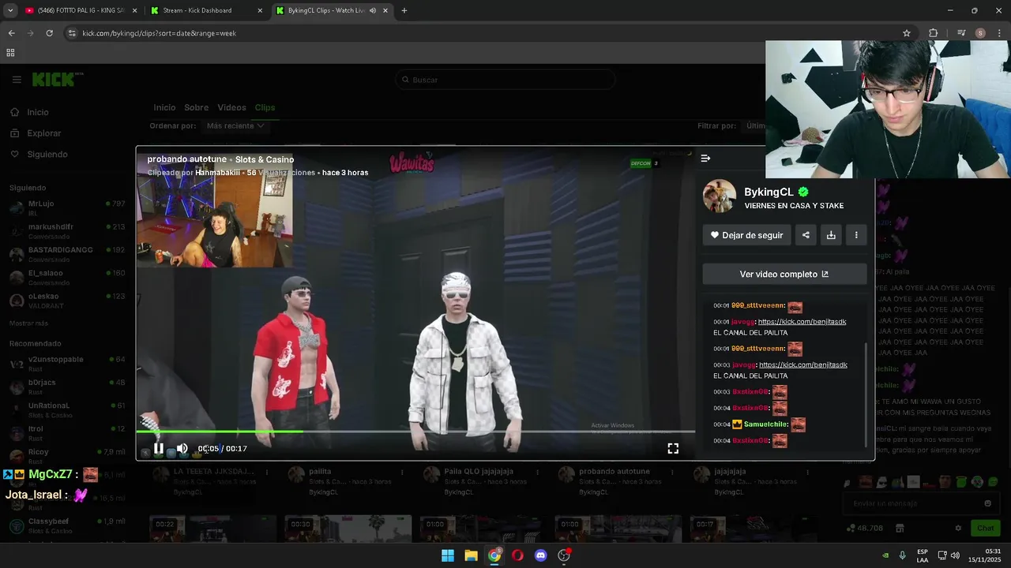The width and height of the screenshot is (1011, 568).
Task: Click the 48.708 channel points balance
Action: (x=865, y=528)
